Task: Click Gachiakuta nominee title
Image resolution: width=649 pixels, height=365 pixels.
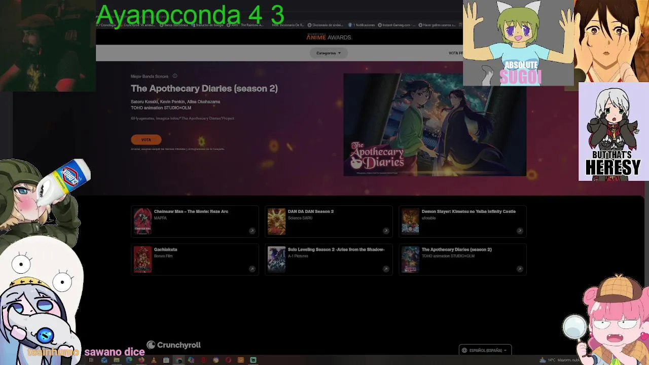Action: point(165,249)
